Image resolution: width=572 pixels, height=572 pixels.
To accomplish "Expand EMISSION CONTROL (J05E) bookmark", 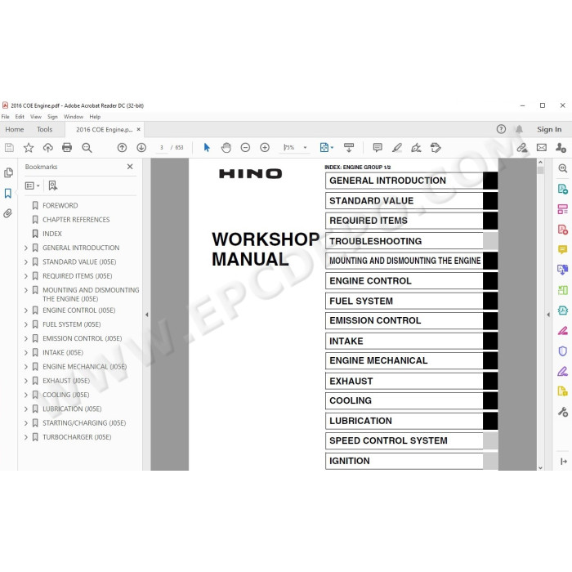I will 26,338.
